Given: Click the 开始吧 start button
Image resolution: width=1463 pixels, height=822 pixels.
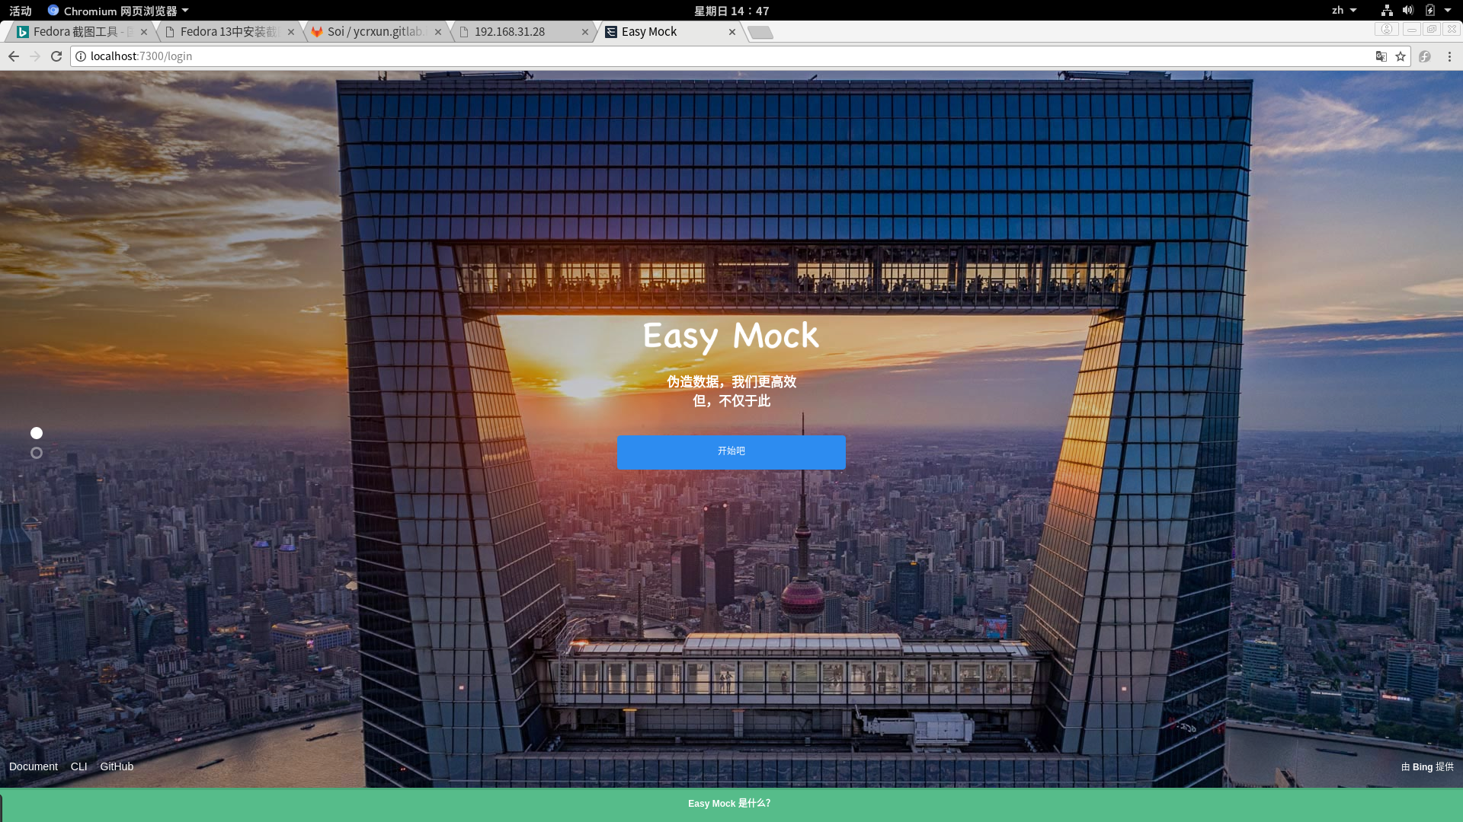Looking at the screenshot, I should [731, 452].
